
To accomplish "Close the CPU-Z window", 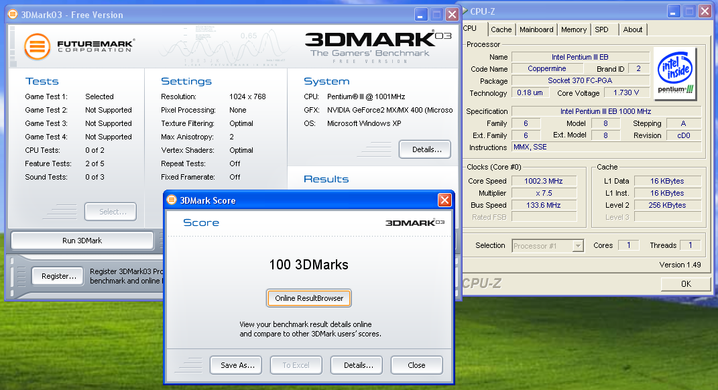I will point(705,11).
